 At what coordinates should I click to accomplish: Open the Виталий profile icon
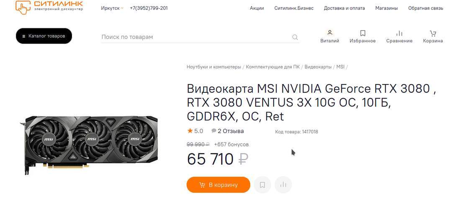click(330, 33)
